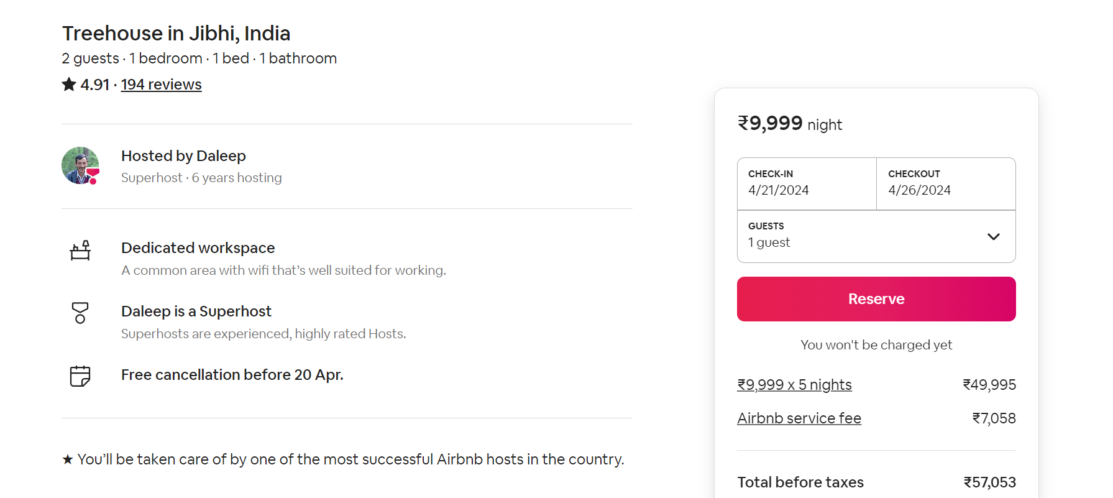The width and height of the screenshot is (1113, 498).
Task: Expand the guests selector chevron
Action: [994, 236]
